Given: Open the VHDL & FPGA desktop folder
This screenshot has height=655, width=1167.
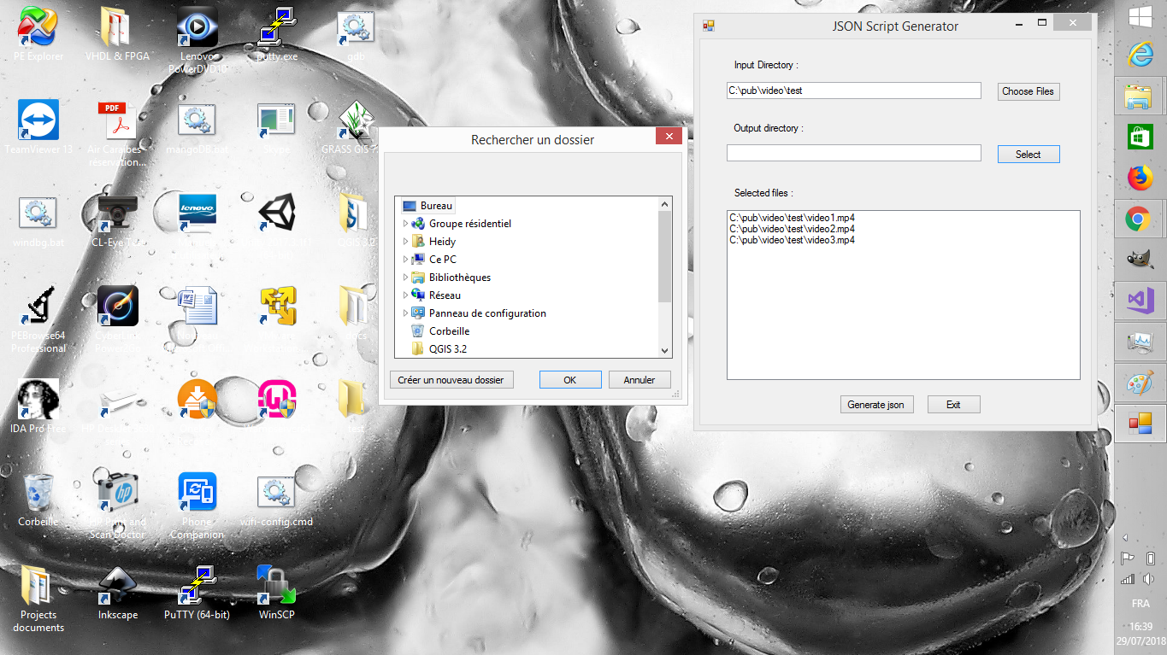Looking at the screenshot, I should point(117,35).
